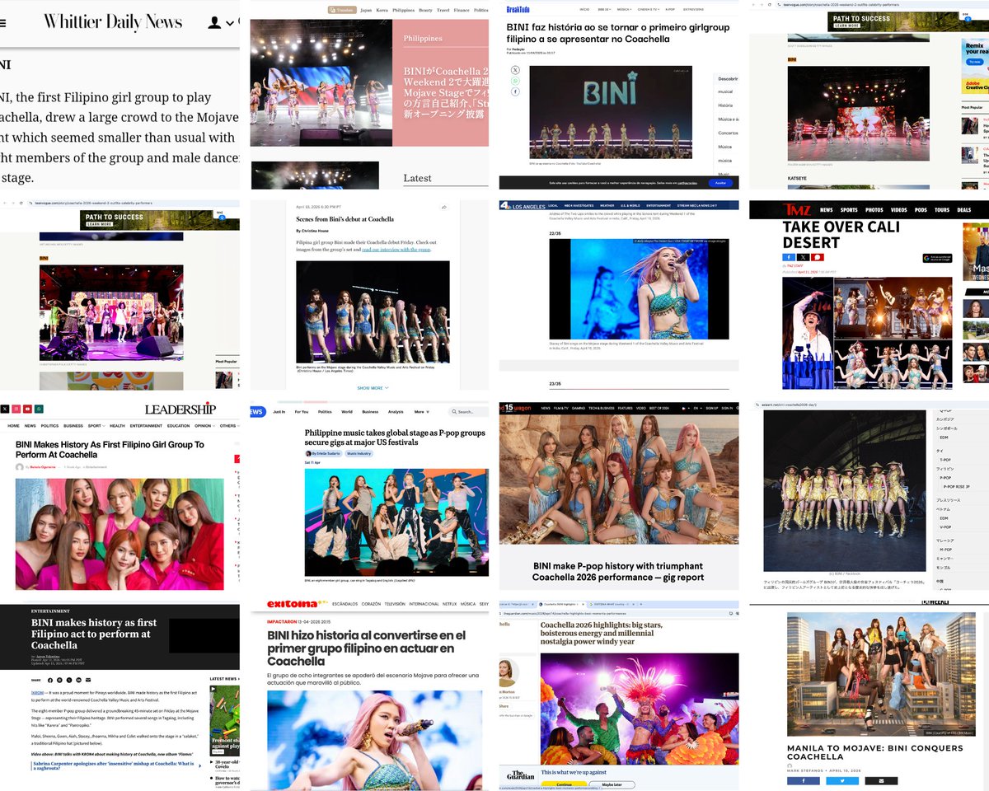Open TMZ article comments icon
The image size is (989, 791).
(x=818, y=257)
